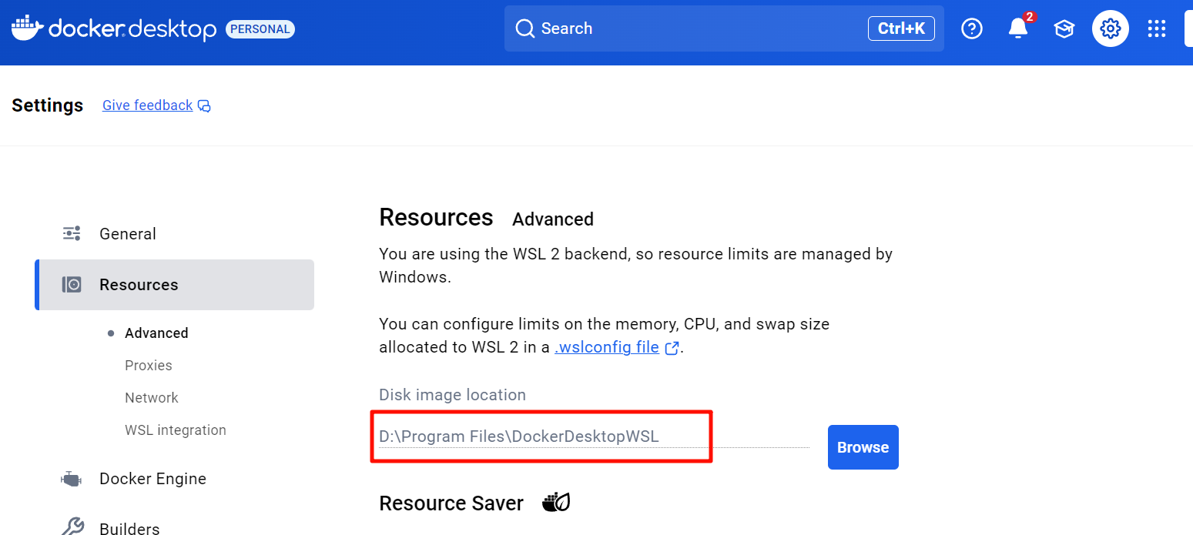Click external link icon beside .wslconfig file
The width and height of the screenshot is (1193, 535).
672,348
